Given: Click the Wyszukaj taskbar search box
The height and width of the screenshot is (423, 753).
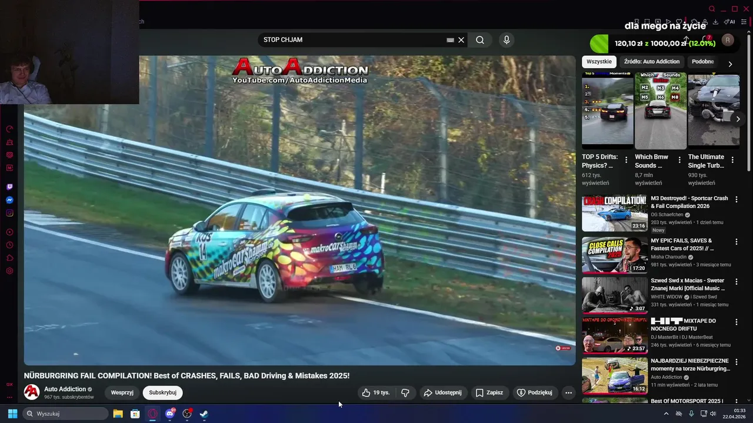Looking at the screenshot, I should 65,414.
